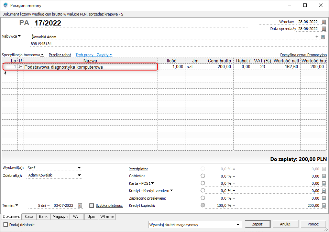Switch to the Magazyn tab
This screenshot has width=329, height=232.
[x=60, y=216]
